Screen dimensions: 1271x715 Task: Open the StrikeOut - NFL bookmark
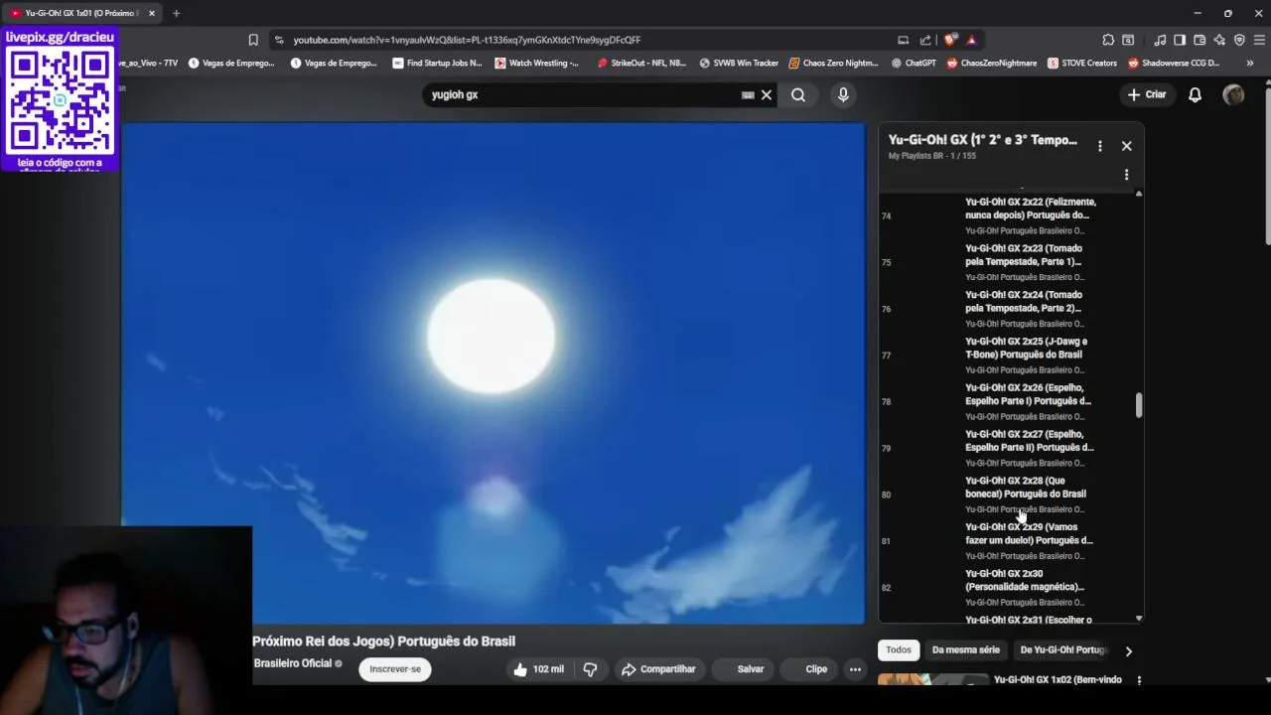click(x=641, y=63)
